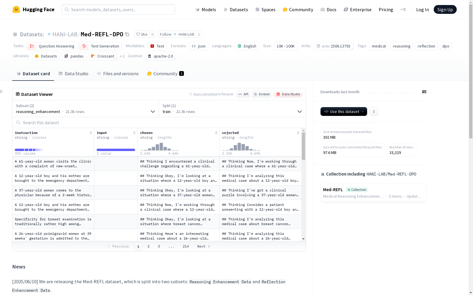
Task: Open Datasets in the top navigation
Action: click(236, 9)
